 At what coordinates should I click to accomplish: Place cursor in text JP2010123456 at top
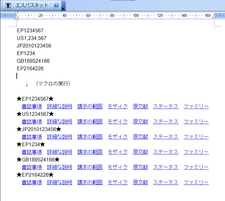click(34, 46)
